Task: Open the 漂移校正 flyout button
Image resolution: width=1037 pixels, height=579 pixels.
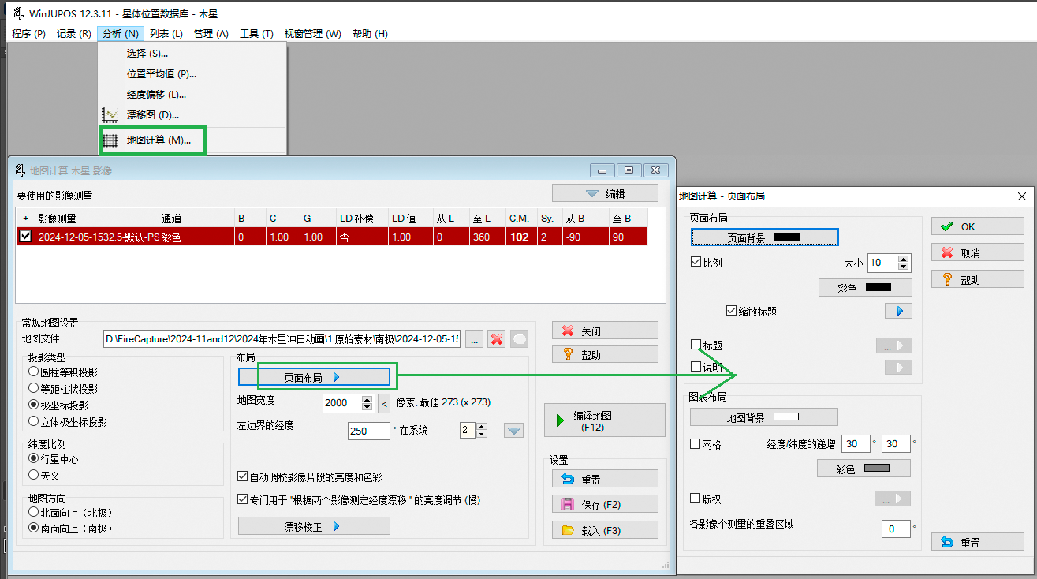Action: [314, 526]
